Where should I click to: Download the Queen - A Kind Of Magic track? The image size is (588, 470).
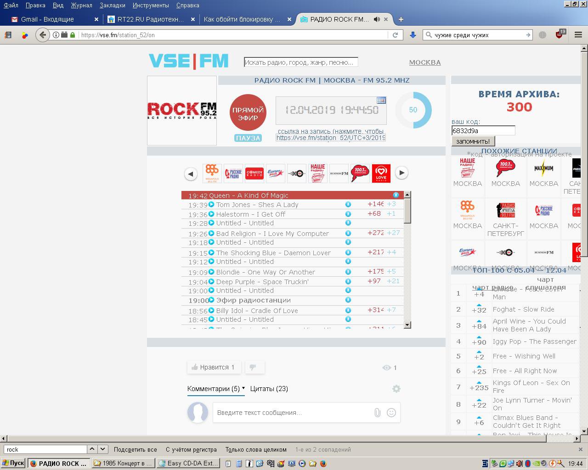click(x=396, y=195)
